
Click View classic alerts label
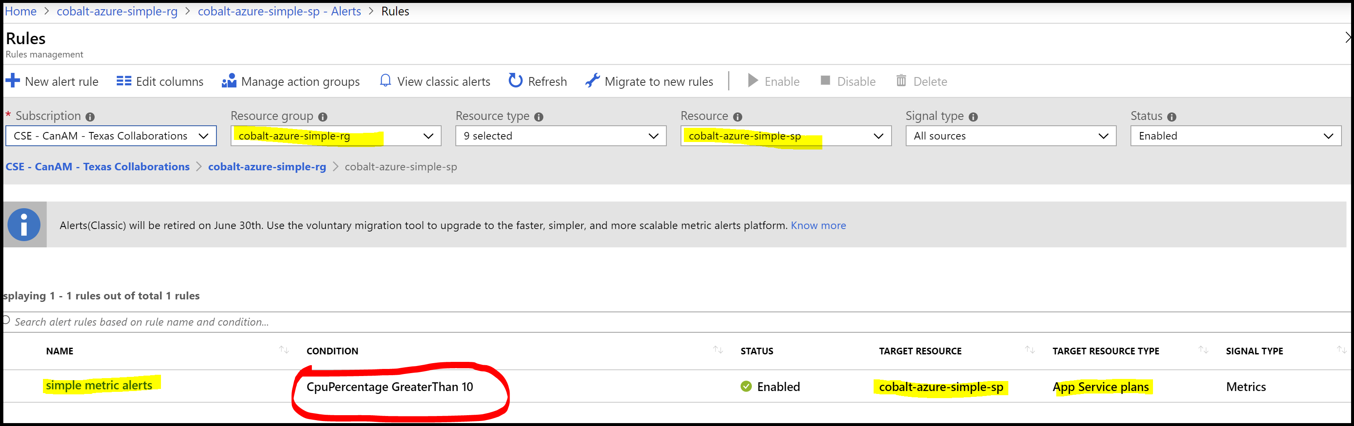click(444, 81)
